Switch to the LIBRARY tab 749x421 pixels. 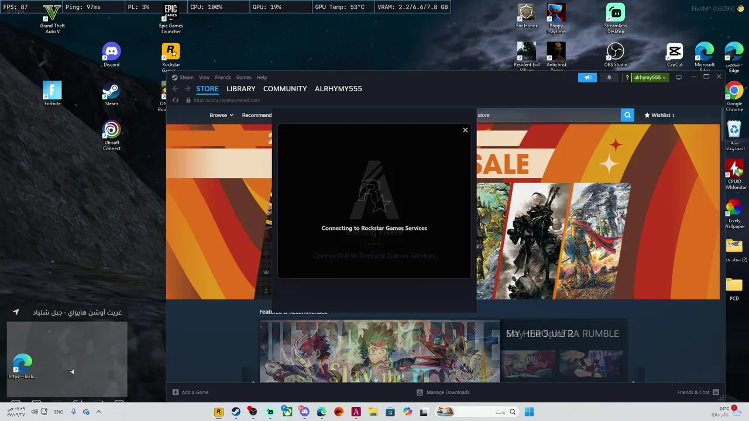click(241, 89)
